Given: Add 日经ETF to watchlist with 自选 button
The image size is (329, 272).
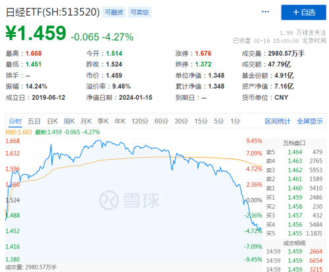Looking at the screenshot, I should point(303,12).
